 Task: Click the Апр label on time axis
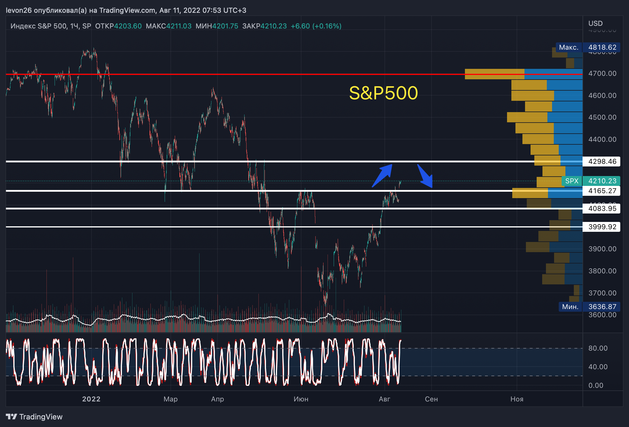[218, 399]
